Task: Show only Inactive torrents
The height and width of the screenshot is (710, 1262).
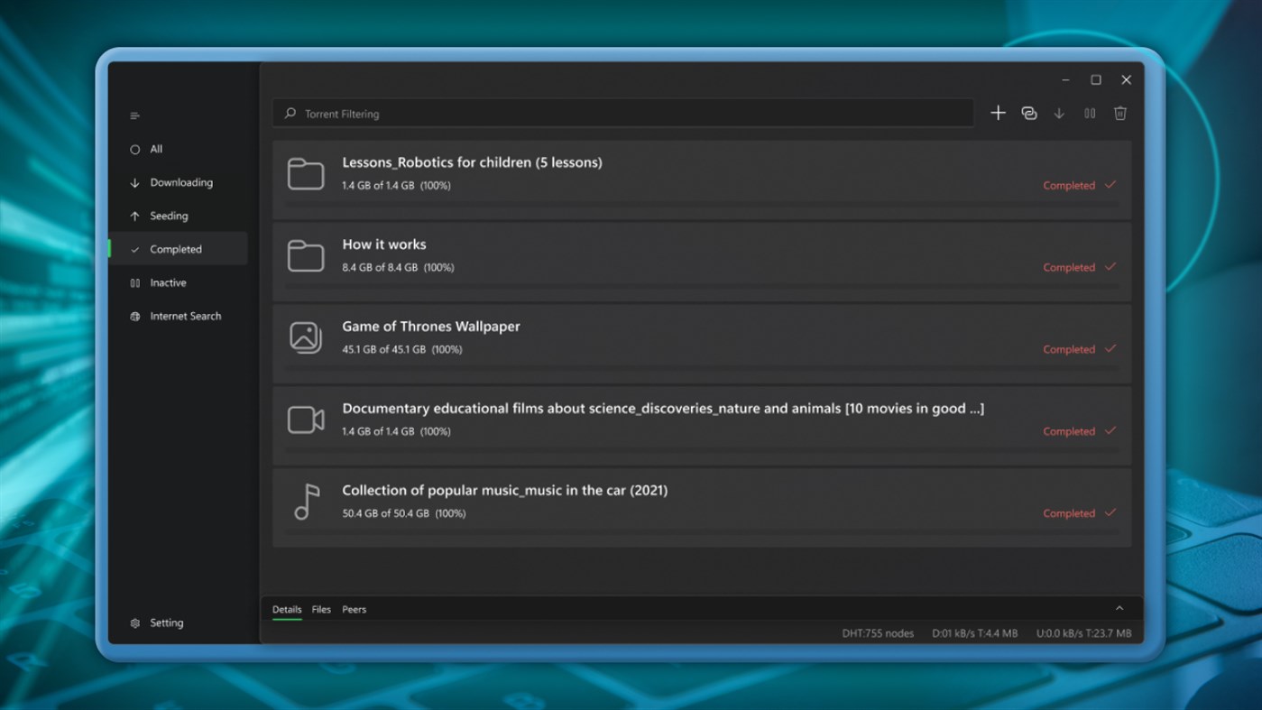Action: coord(168,282)
